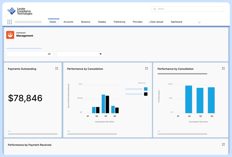Open the app launcher dots grid
232x157 pixels.
(x=10, y=22)
